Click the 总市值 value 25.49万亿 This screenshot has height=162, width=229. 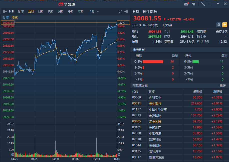(187, 42)
